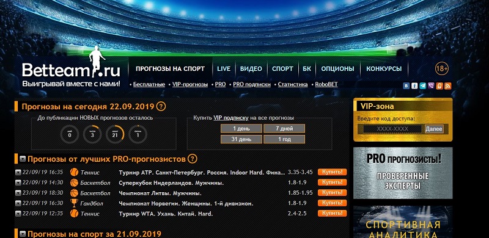Screen dimensions: 489x238
Task: Open the VKontakte social icon
Action: click(406, 86)
